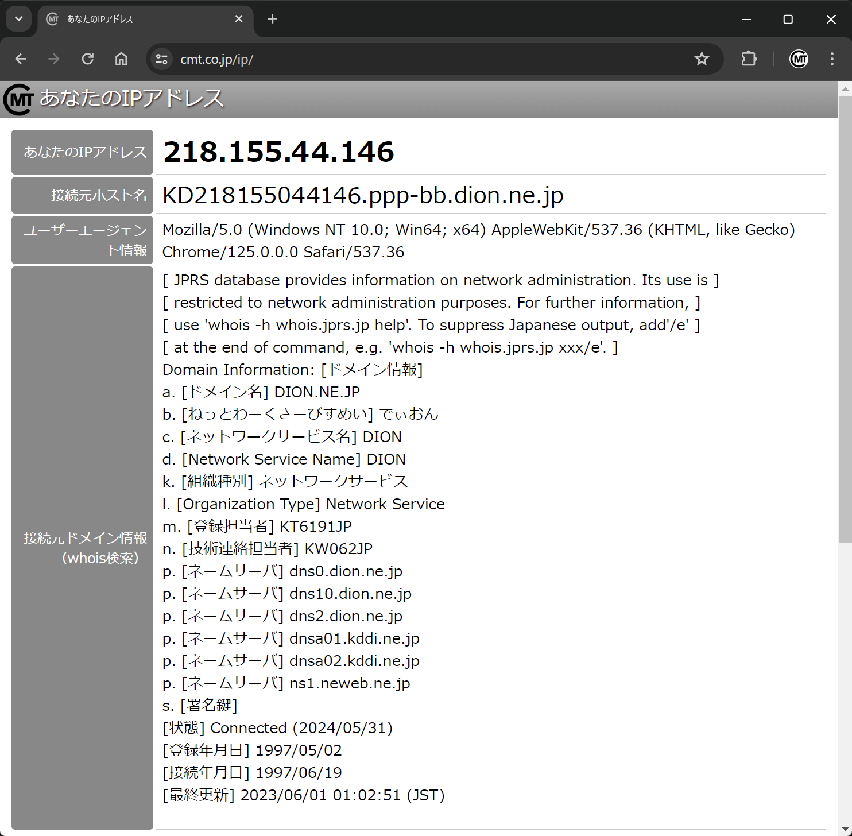Image resolution: width=852 pixels, height=836 pixels.
Task: Click the CMT logo in page header
Action: point(18,99)
